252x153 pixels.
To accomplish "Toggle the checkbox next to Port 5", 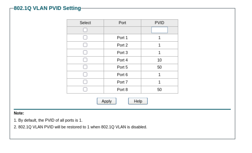I will click(x=85, y=67).
